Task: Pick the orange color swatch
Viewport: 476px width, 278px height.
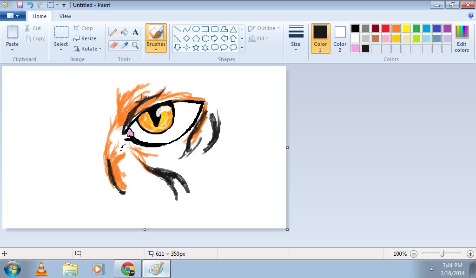Action: (396, 28)
